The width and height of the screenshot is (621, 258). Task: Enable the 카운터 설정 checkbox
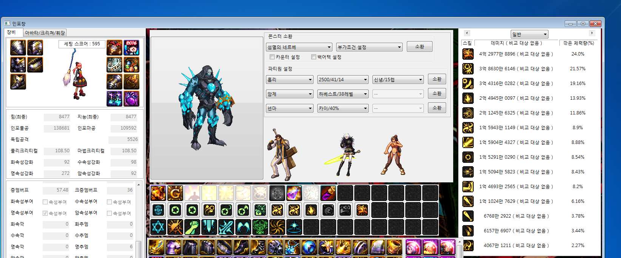pos(272,57)
